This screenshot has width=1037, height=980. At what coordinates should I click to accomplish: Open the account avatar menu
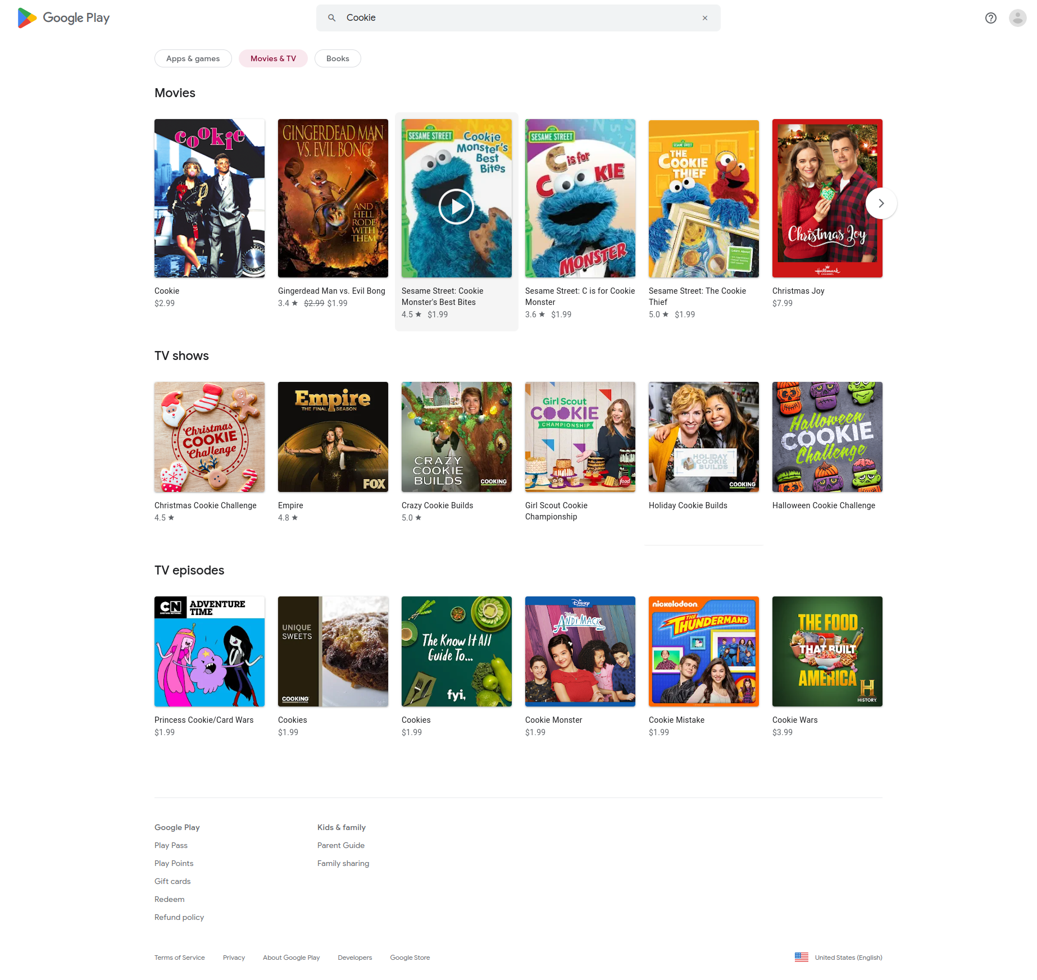coord(1018,18)
